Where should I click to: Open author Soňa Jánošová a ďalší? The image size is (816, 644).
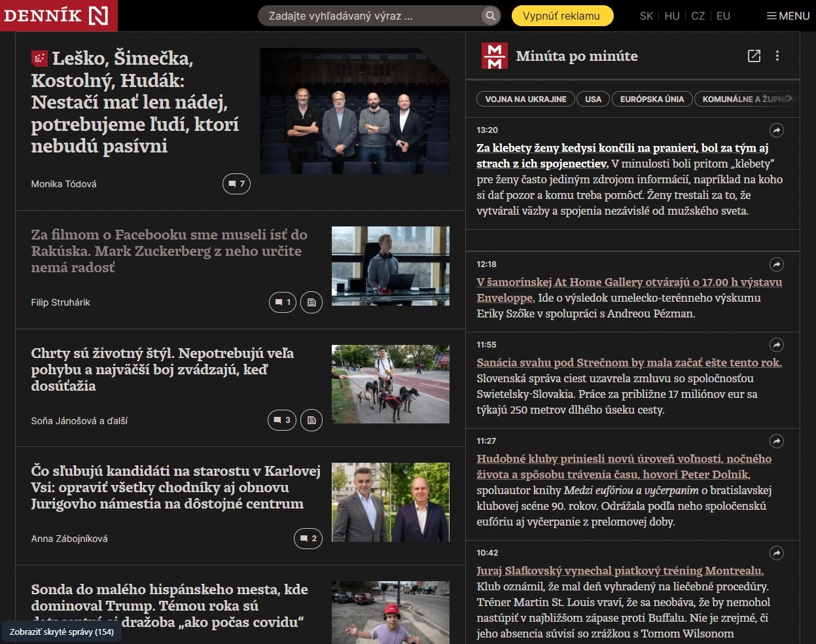tap(79, 421)
